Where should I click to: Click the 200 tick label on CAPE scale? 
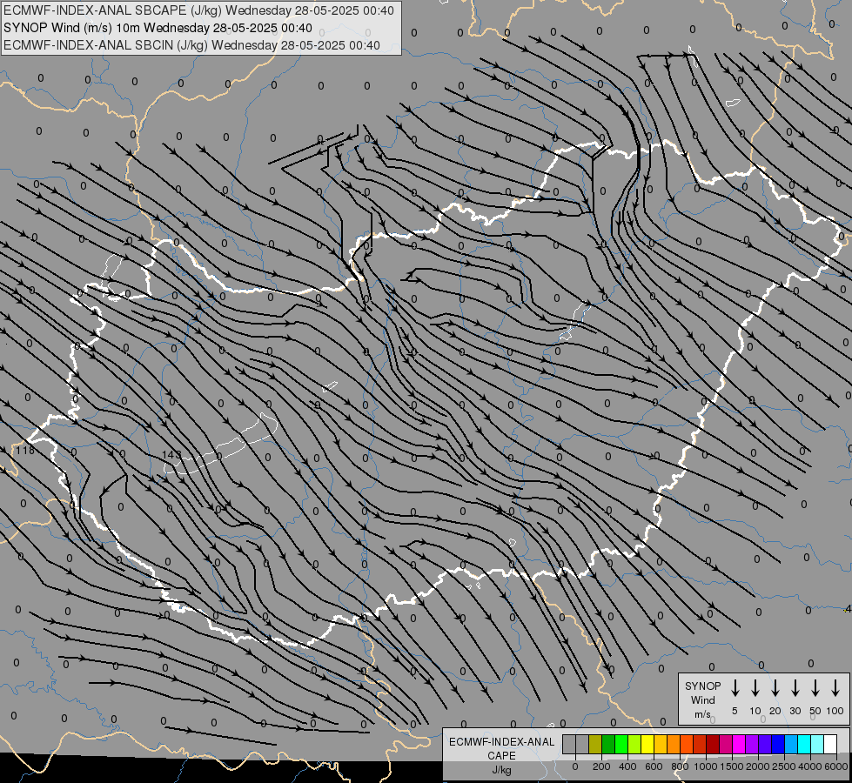[601, 766]
